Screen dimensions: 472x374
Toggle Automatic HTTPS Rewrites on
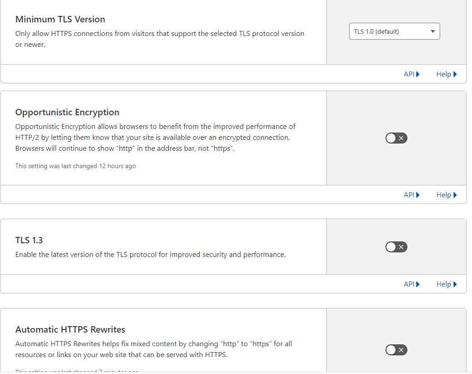pos(396,350)
